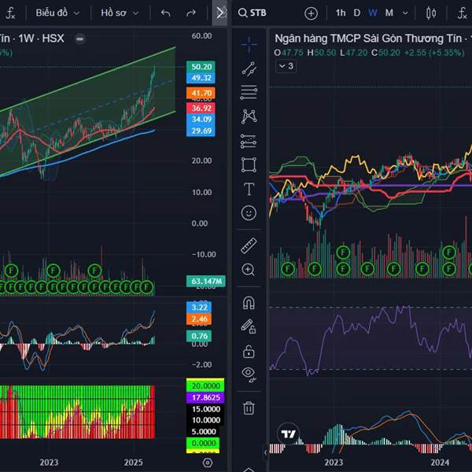Click the 60.00 price axis label
The image size is (472, 472).
click(x=201, y=36)
